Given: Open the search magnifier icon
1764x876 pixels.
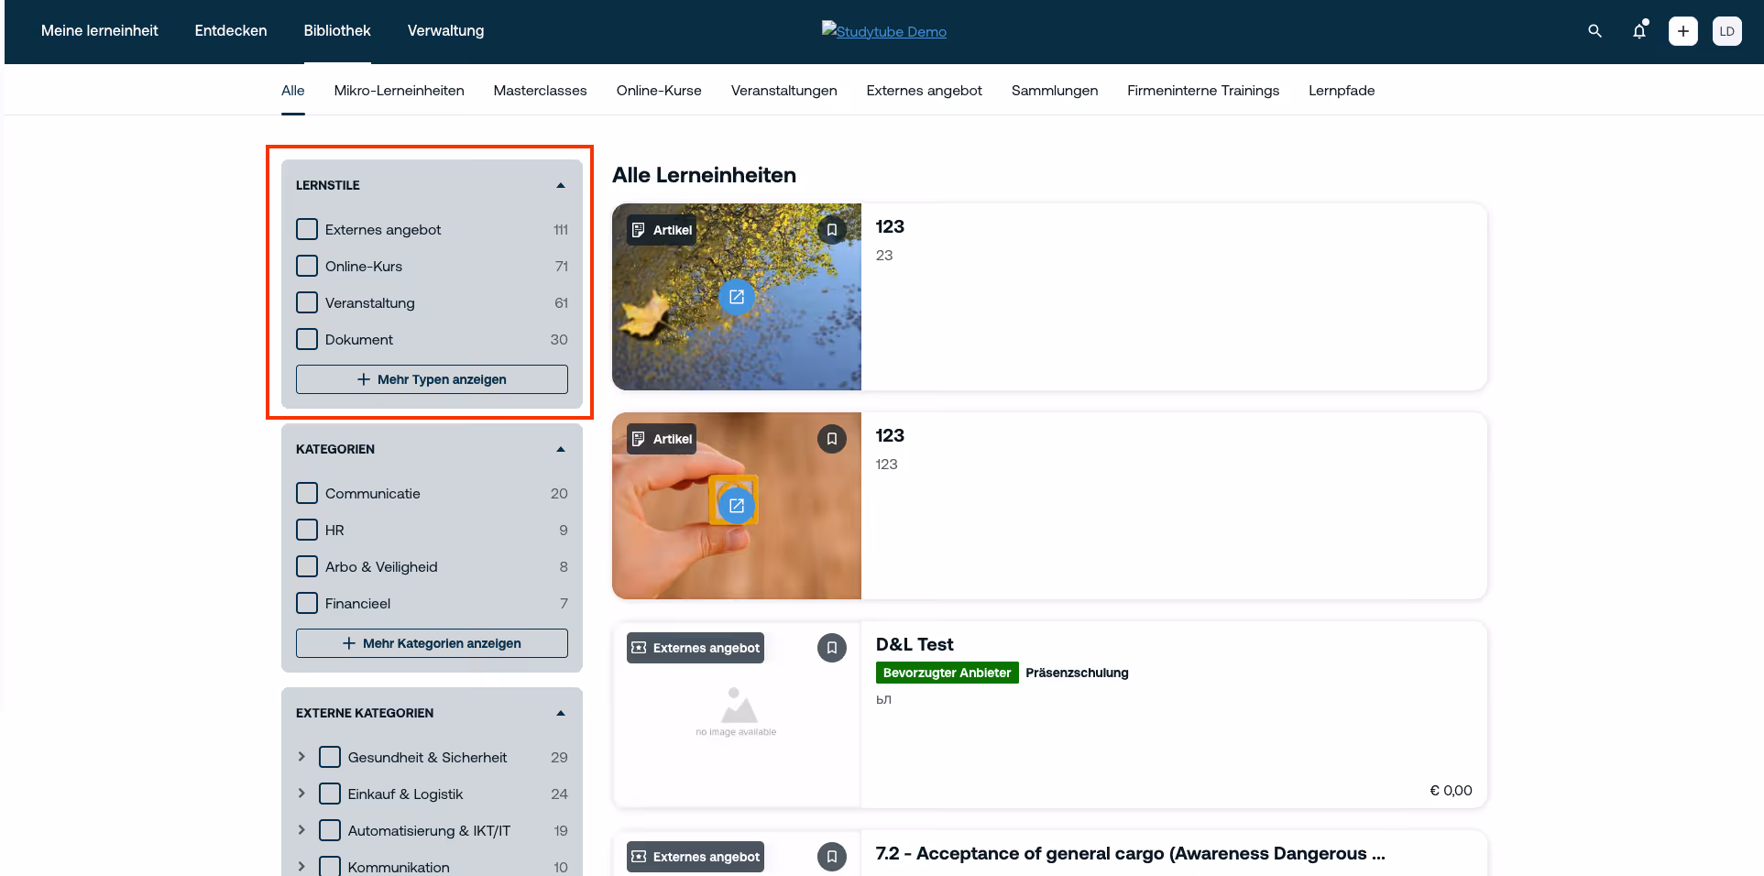Looking at the screenshot, I should point(1594,31).
